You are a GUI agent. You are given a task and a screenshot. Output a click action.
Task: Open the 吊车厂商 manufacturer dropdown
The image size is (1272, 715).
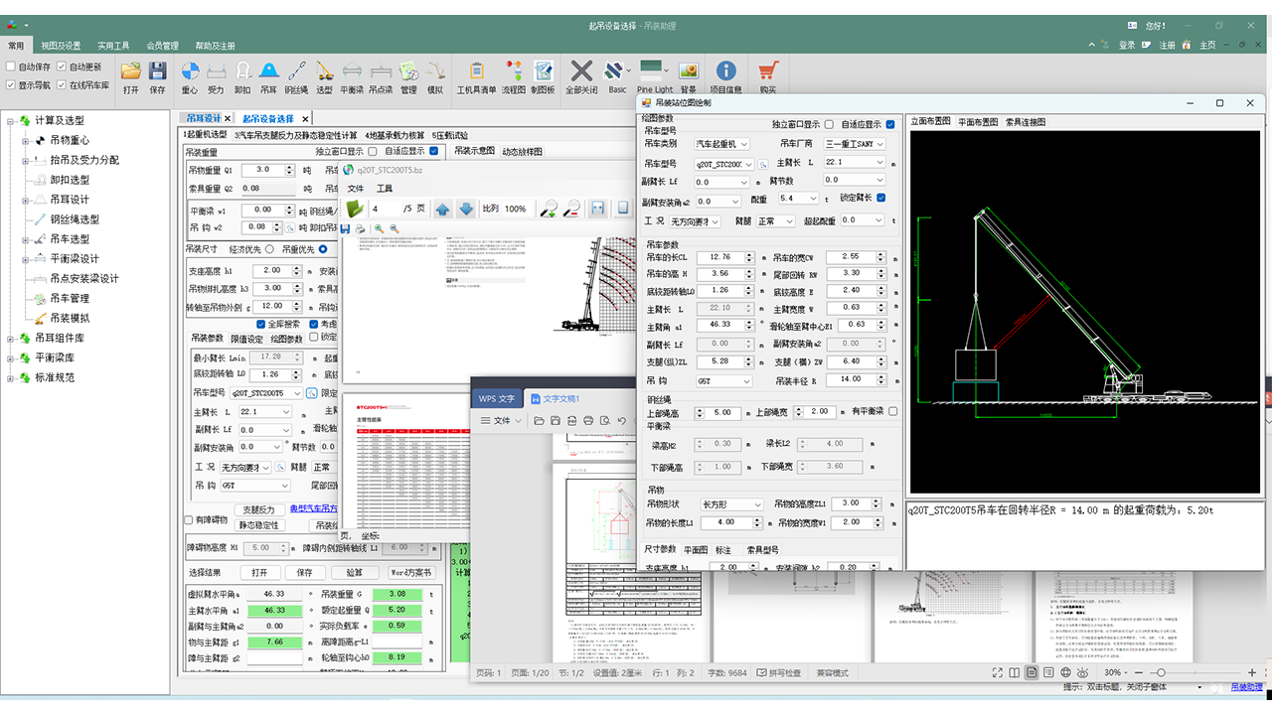coord(854,144)
